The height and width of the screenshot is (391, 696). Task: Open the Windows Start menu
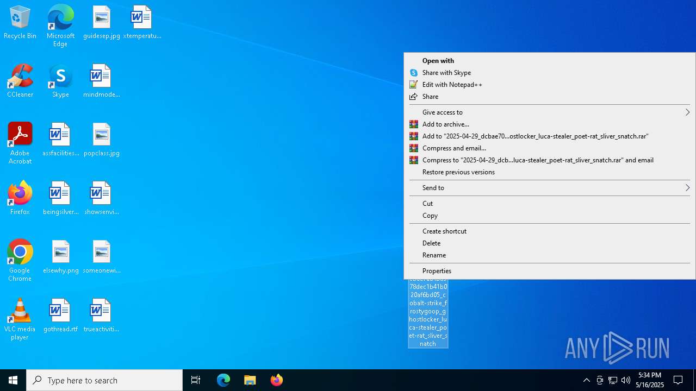coord(13,380)
